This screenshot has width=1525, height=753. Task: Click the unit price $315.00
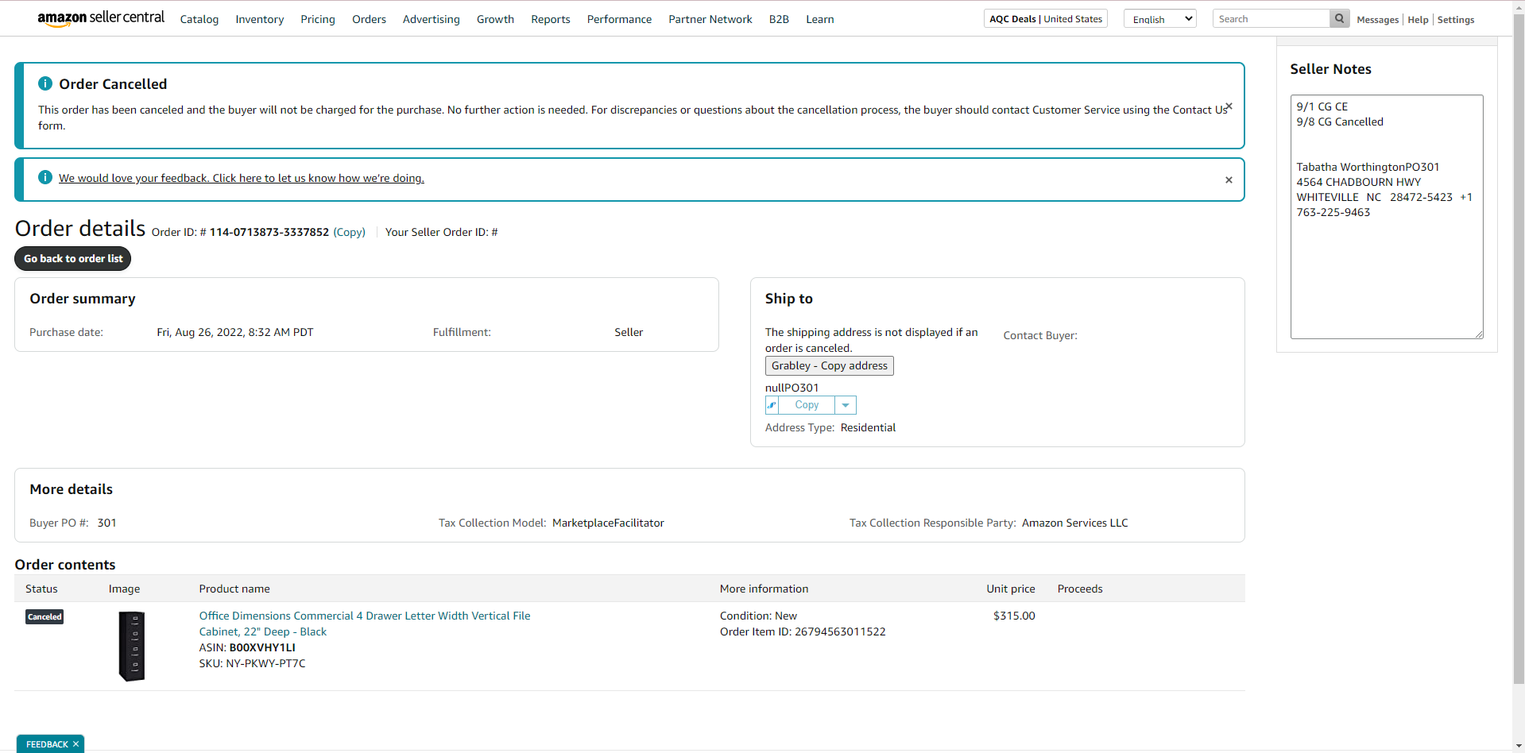pyautogui.click(x=1014, y=616)
